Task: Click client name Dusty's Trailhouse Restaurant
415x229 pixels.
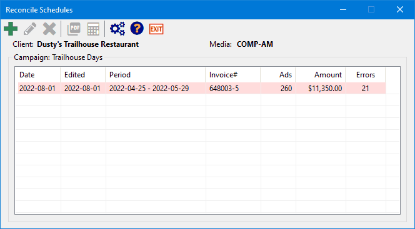Action: 88,44
